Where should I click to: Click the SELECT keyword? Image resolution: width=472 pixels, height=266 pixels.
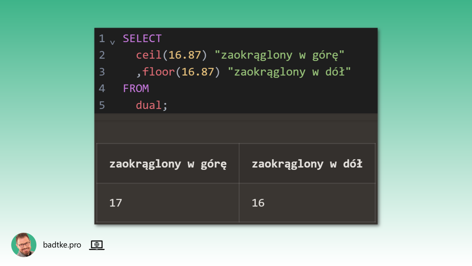pos(142,38)
